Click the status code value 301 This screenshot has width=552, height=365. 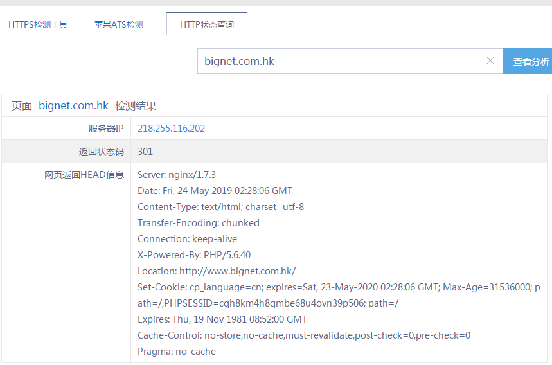coord(145,152)
